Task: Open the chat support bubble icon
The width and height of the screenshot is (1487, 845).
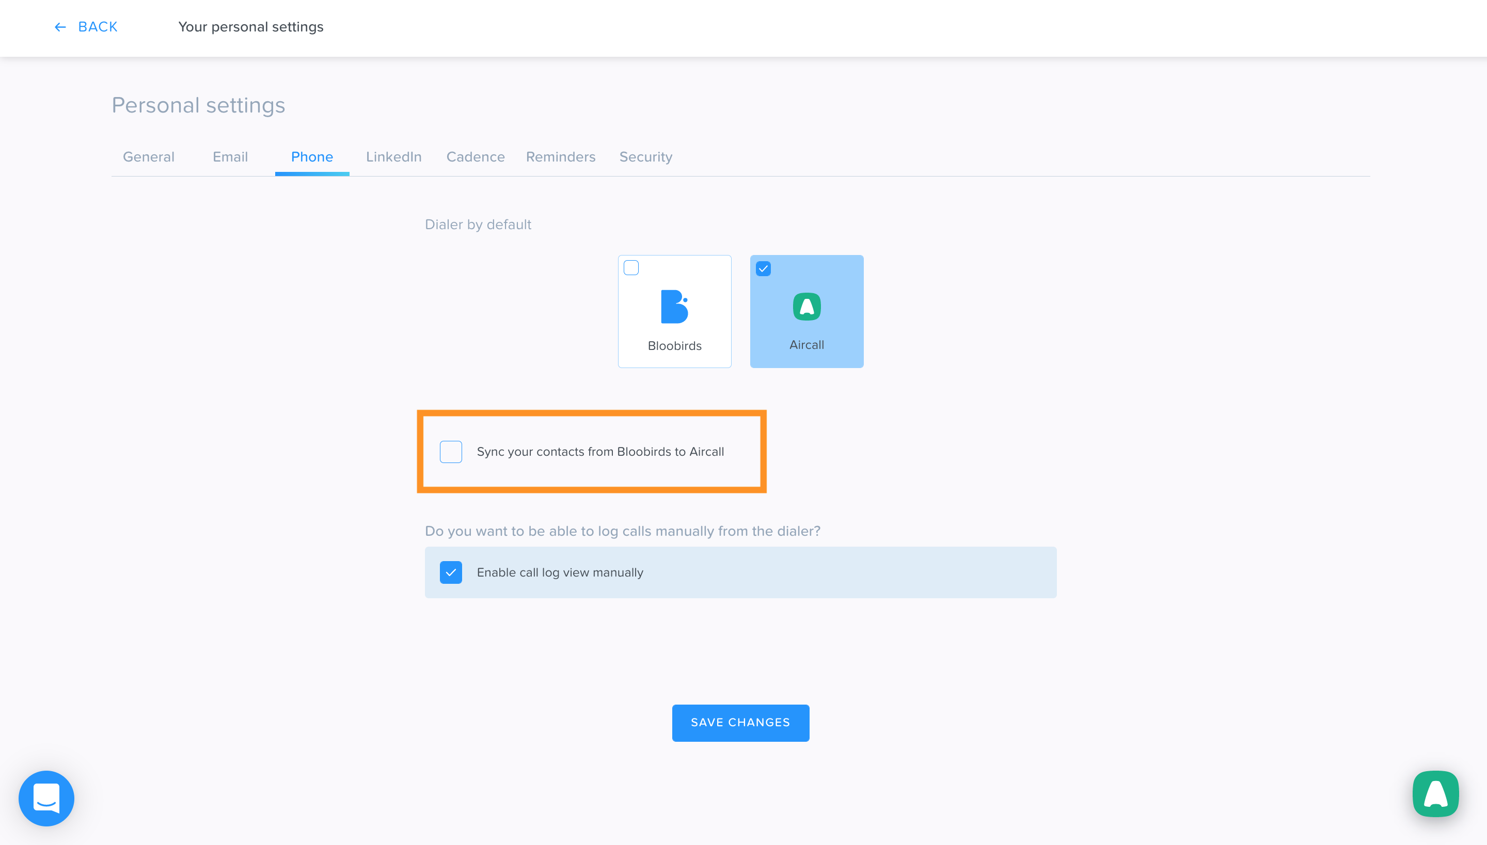Action: pos(46,798)
